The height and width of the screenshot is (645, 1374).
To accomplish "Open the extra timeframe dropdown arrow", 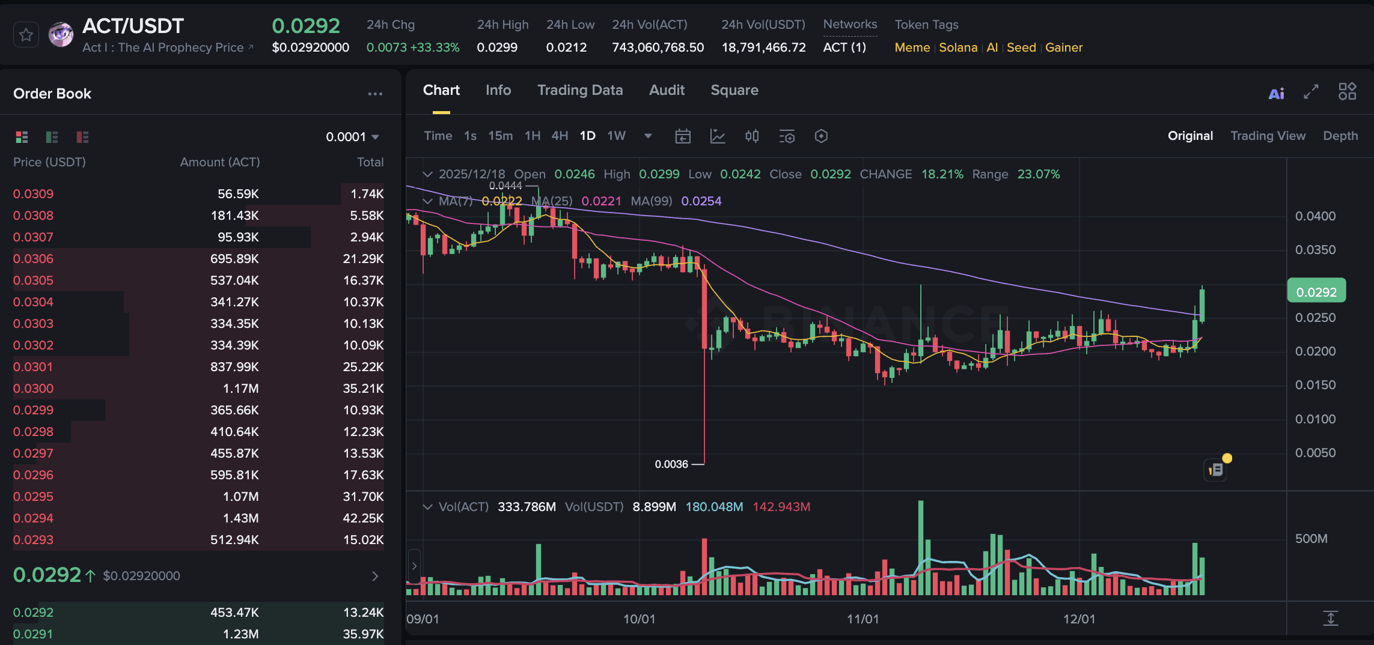I will point(648,136).
